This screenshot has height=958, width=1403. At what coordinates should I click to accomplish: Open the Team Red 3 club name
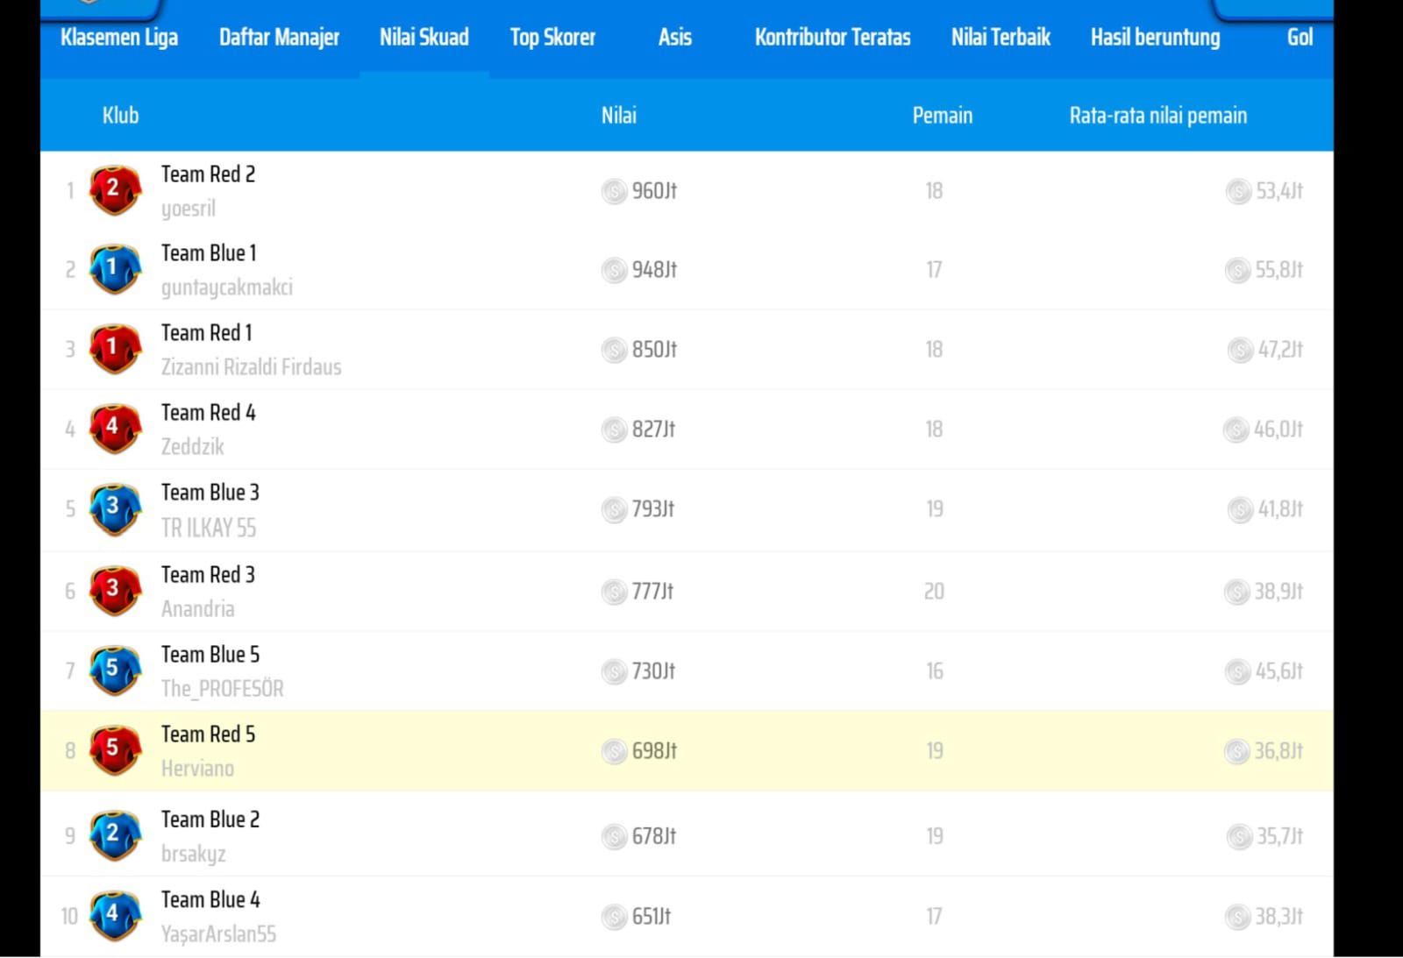pyautogui.click(x=209, y=575)
